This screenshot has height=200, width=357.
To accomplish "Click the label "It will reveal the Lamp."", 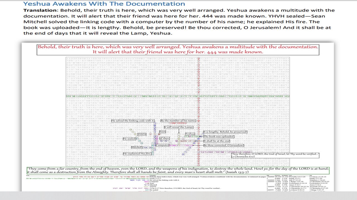I will (178, 127).
